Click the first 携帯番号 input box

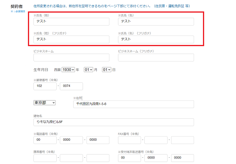coord(45,158)
